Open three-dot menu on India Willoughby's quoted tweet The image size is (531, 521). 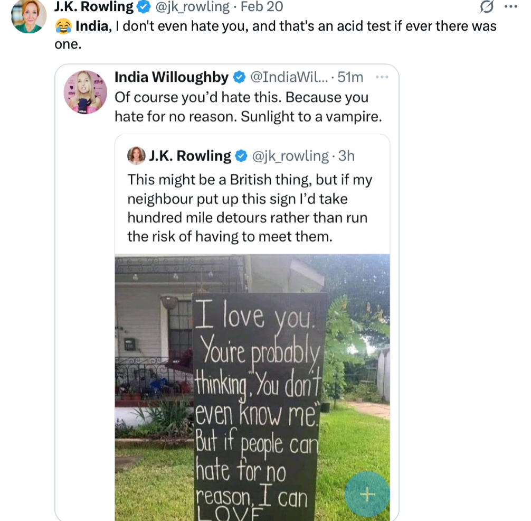tap(382, 77)
